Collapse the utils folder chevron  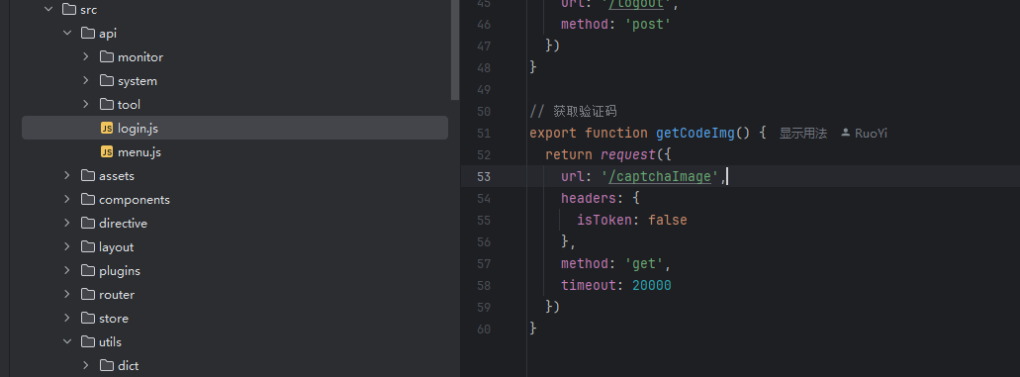point(67,341)
